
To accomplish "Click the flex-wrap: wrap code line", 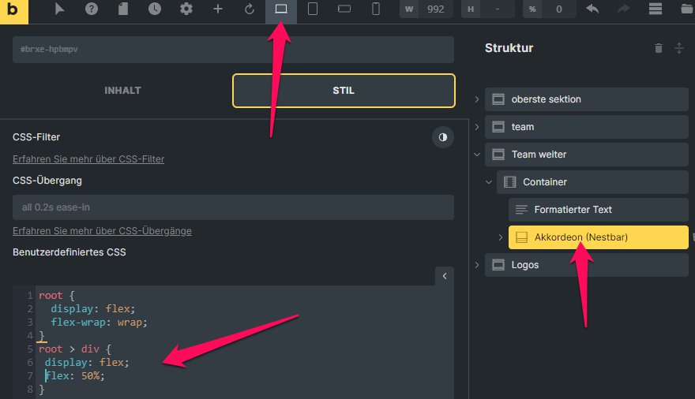I will [x=99, y=322].
